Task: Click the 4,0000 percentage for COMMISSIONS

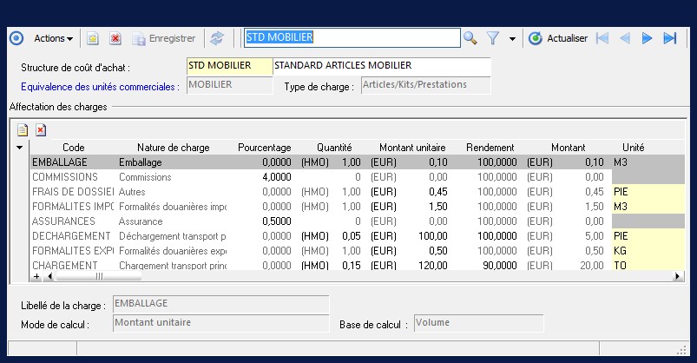Action: (x=277, y=177)
